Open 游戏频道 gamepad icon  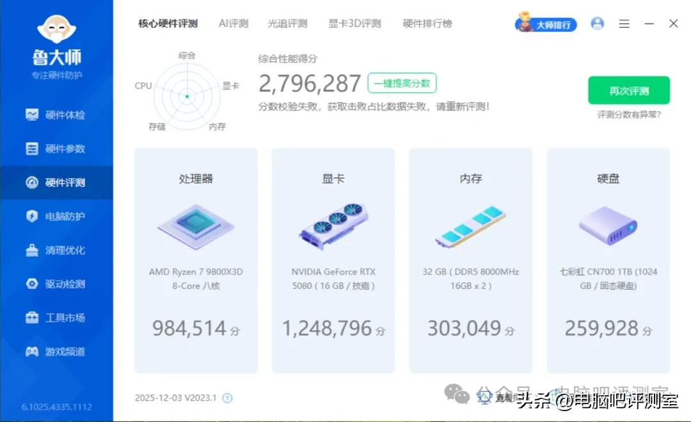coord(32,352)
